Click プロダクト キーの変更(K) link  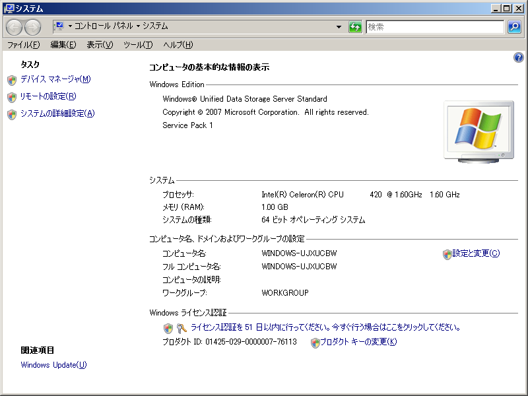point(358,342)
